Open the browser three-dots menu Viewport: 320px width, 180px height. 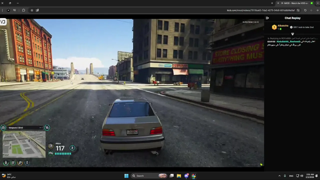2,10
